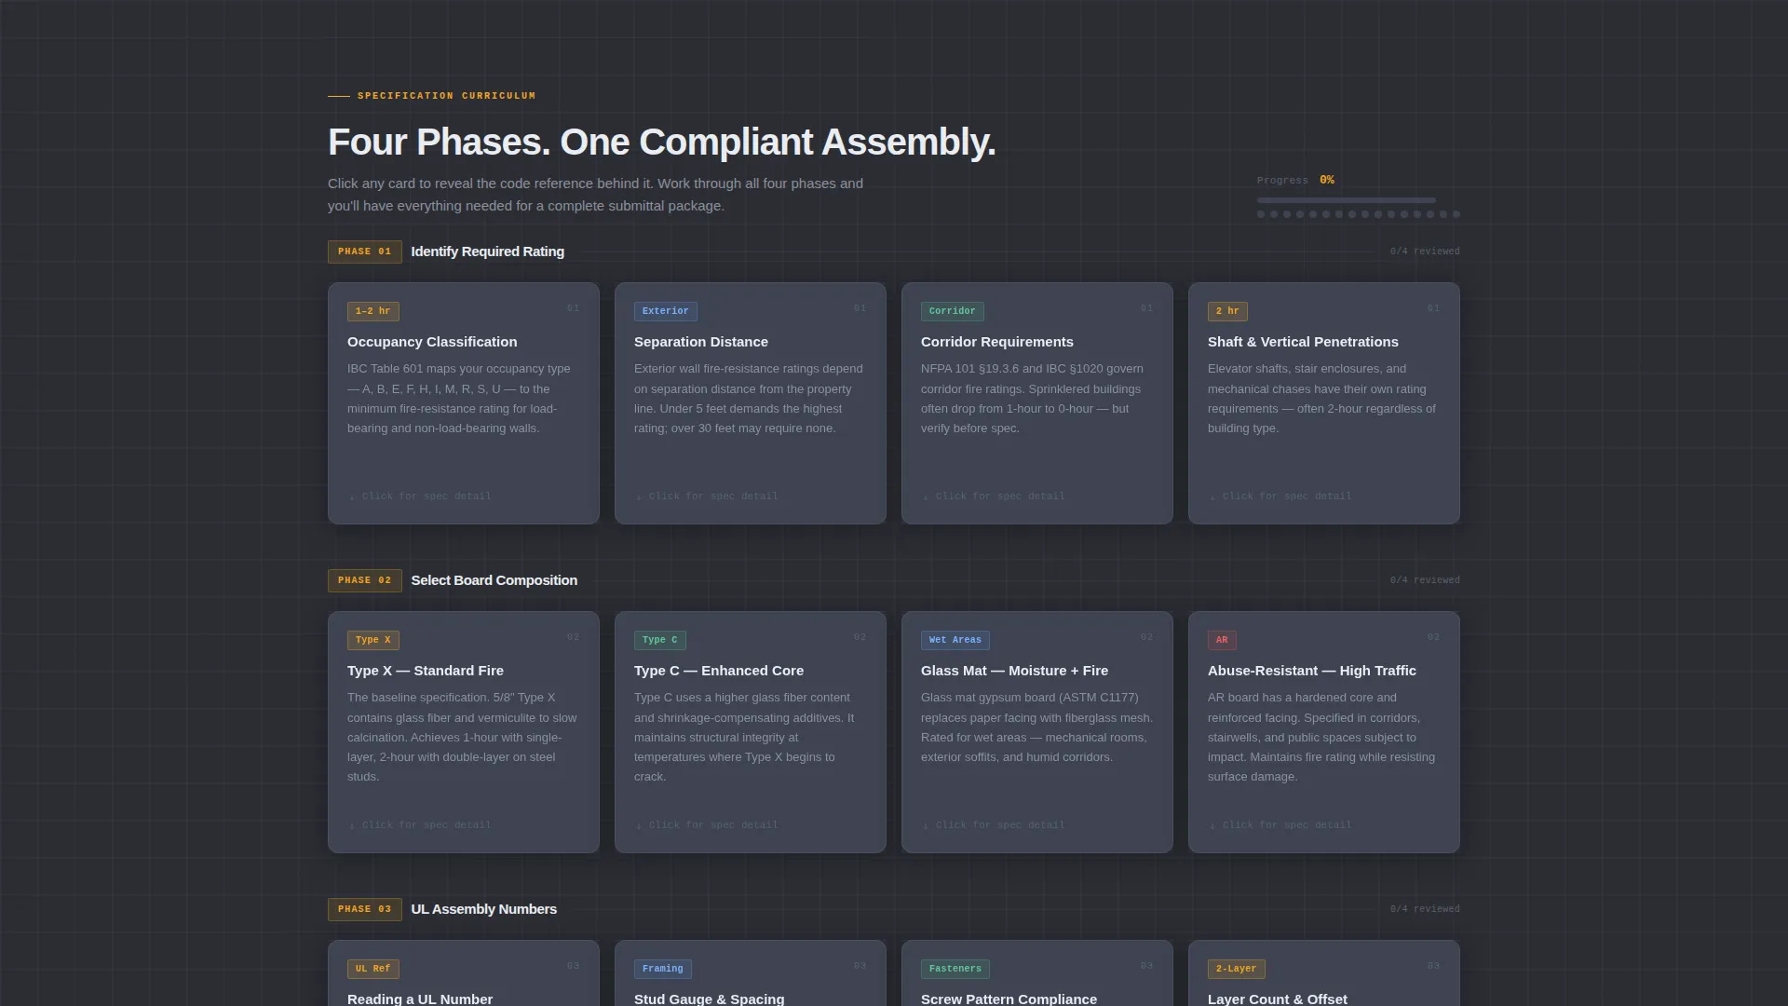
Task: Click the 'UL Assembly Numbers' phase heading
Action: pos(483,909)
